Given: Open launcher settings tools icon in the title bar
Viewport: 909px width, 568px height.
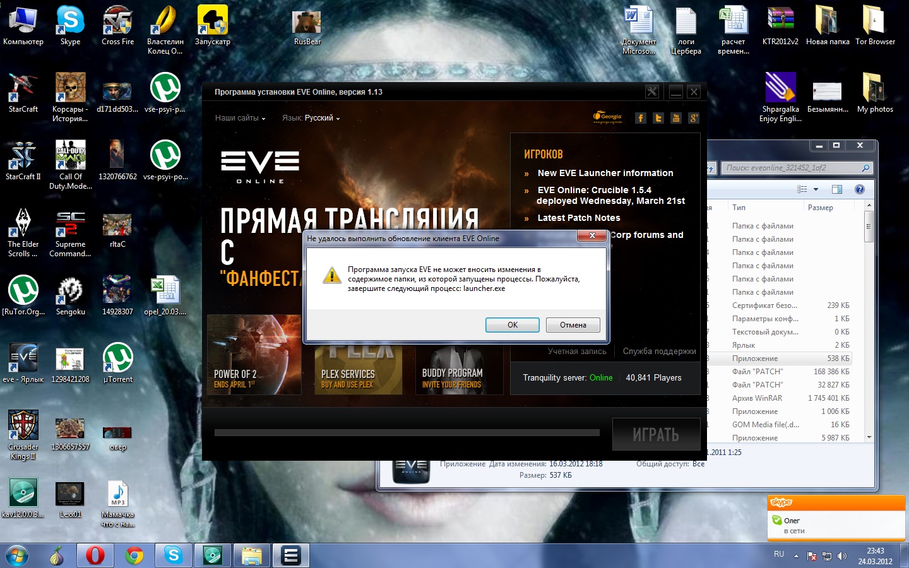Looking at the screenshot, I should coord(652,92).
